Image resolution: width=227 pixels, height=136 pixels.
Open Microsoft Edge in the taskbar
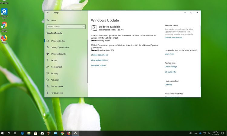pyautogui.click(x=22, y=133)
